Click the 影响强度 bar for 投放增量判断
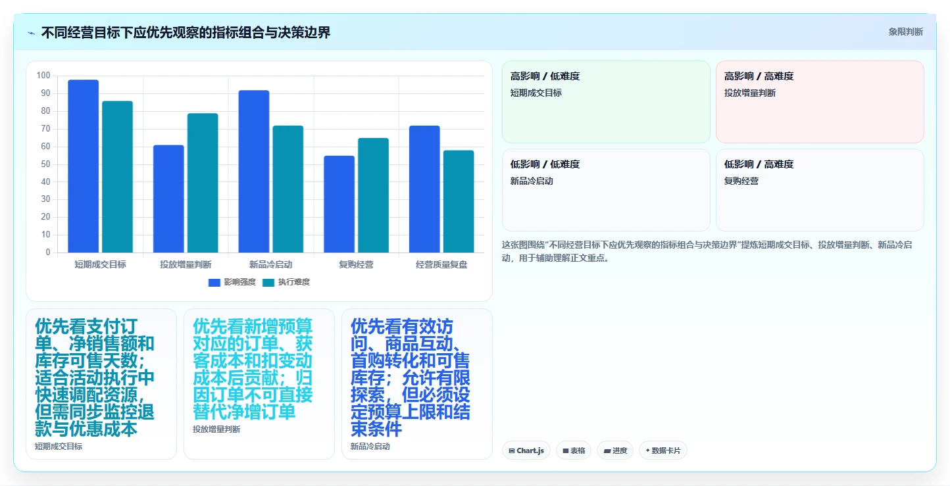The image size is (950, 486). [x=168, y=199]
